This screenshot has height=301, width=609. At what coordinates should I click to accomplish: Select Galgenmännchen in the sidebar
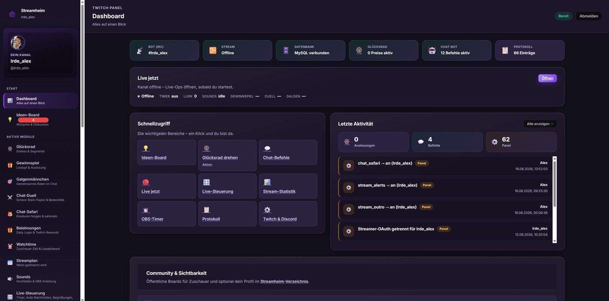40,181
